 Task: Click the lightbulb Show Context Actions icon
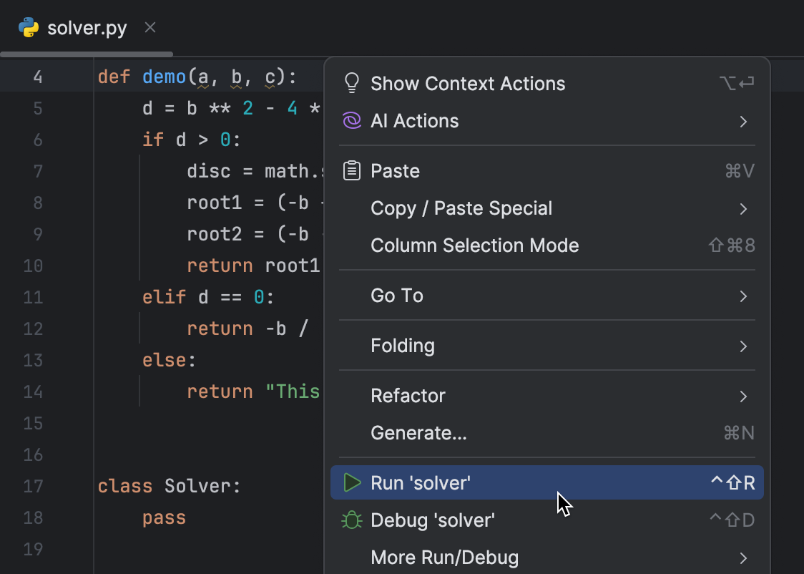[x=351, y=82]
